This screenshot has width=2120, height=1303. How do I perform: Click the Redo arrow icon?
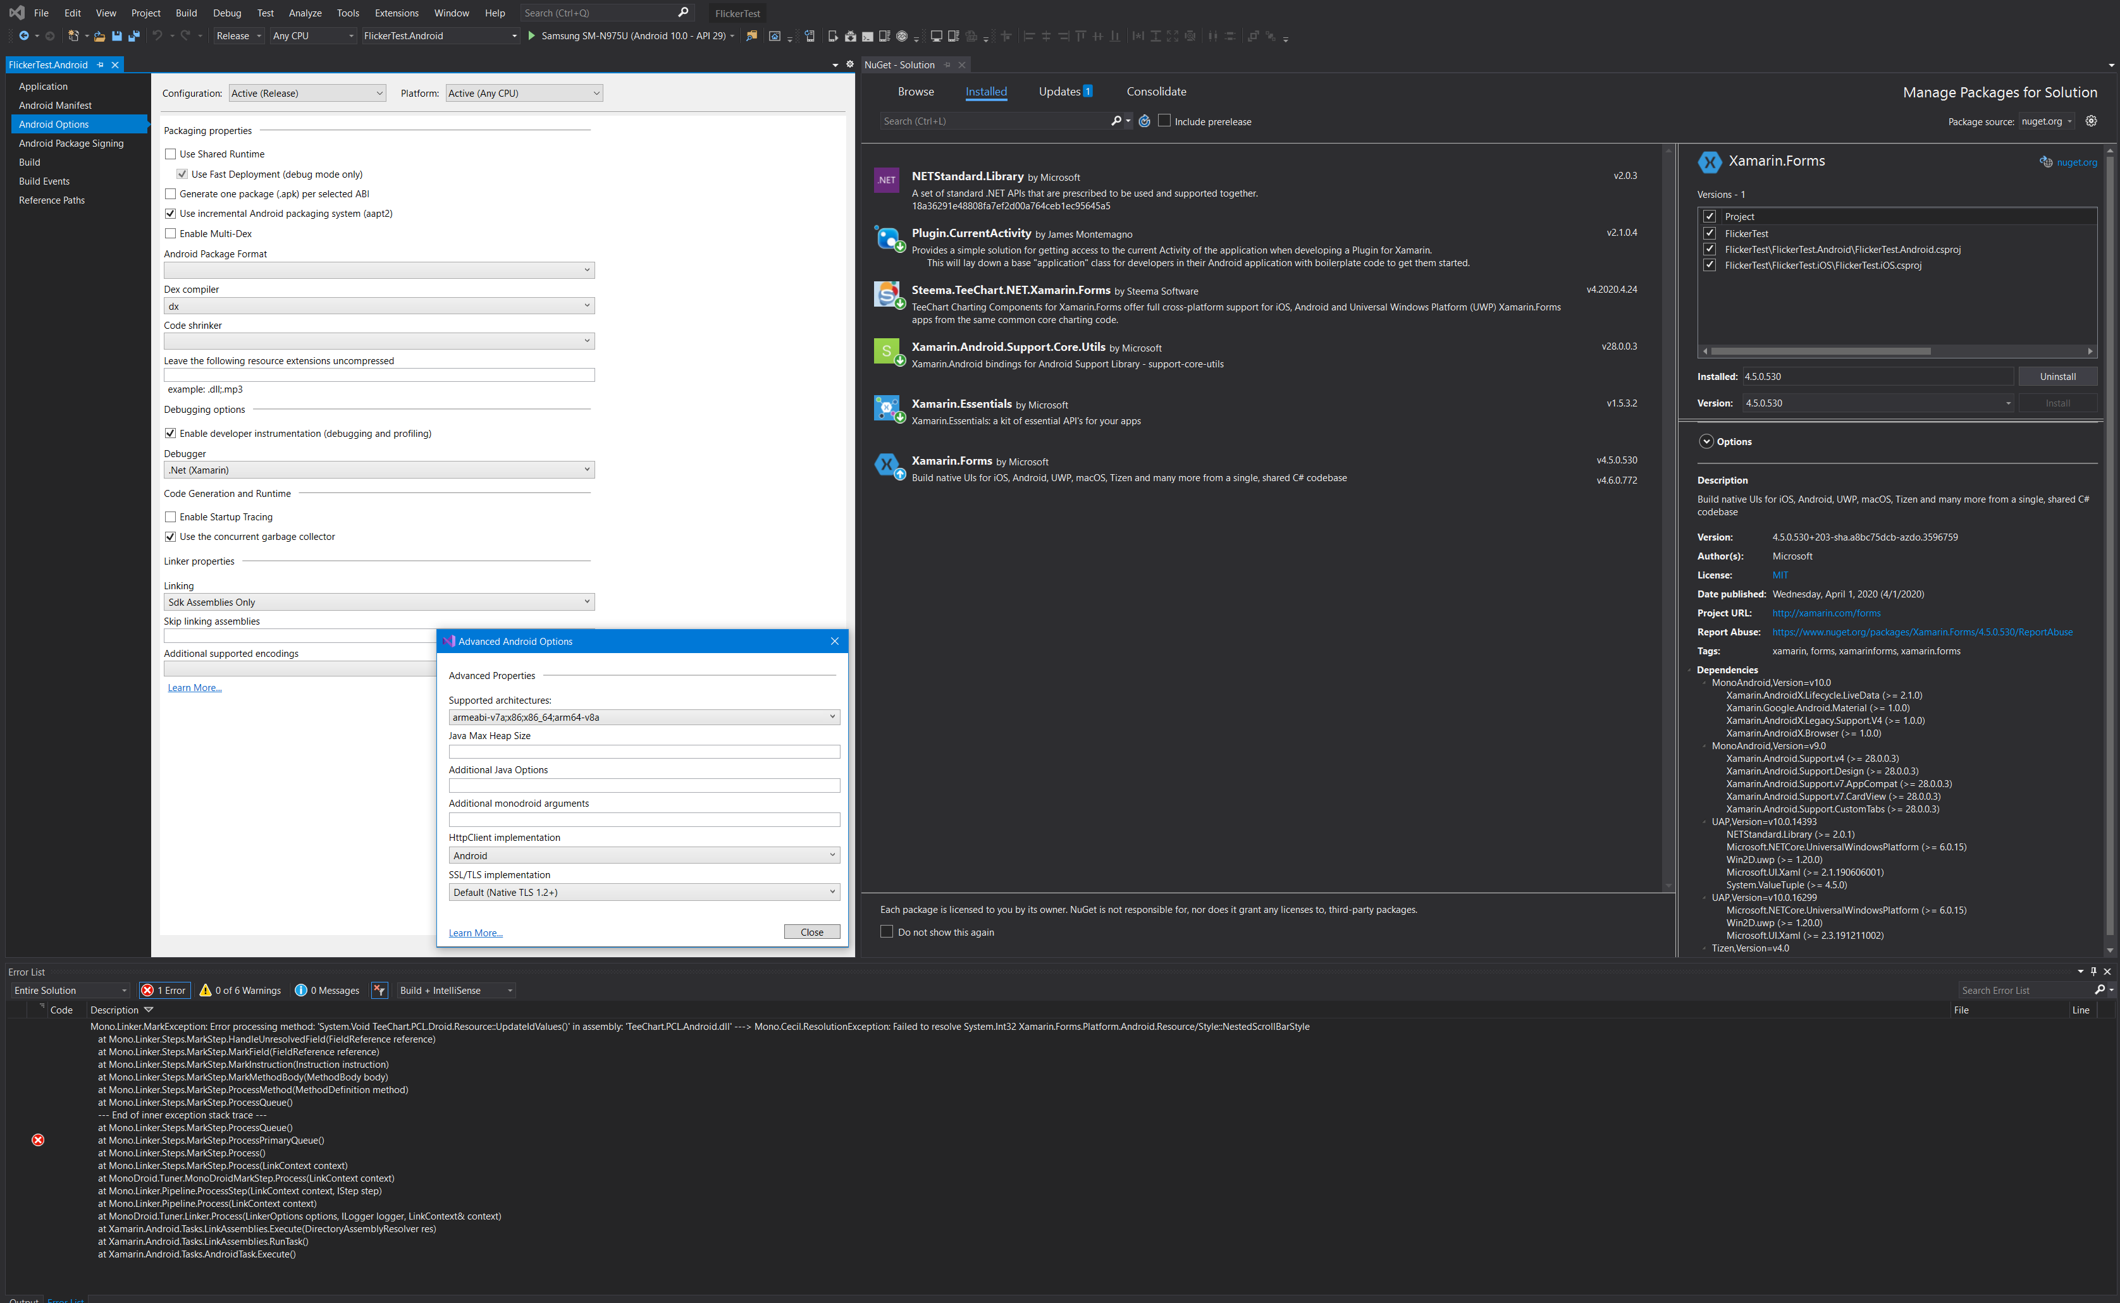pos(185,35)
